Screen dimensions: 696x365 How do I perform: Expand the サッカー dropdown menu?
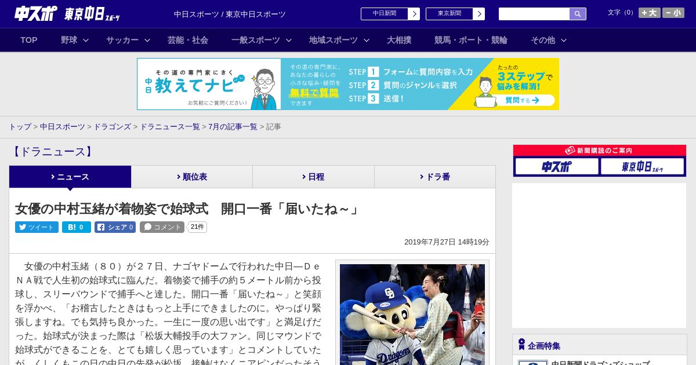pyautogui.click(x=128, y=40)
